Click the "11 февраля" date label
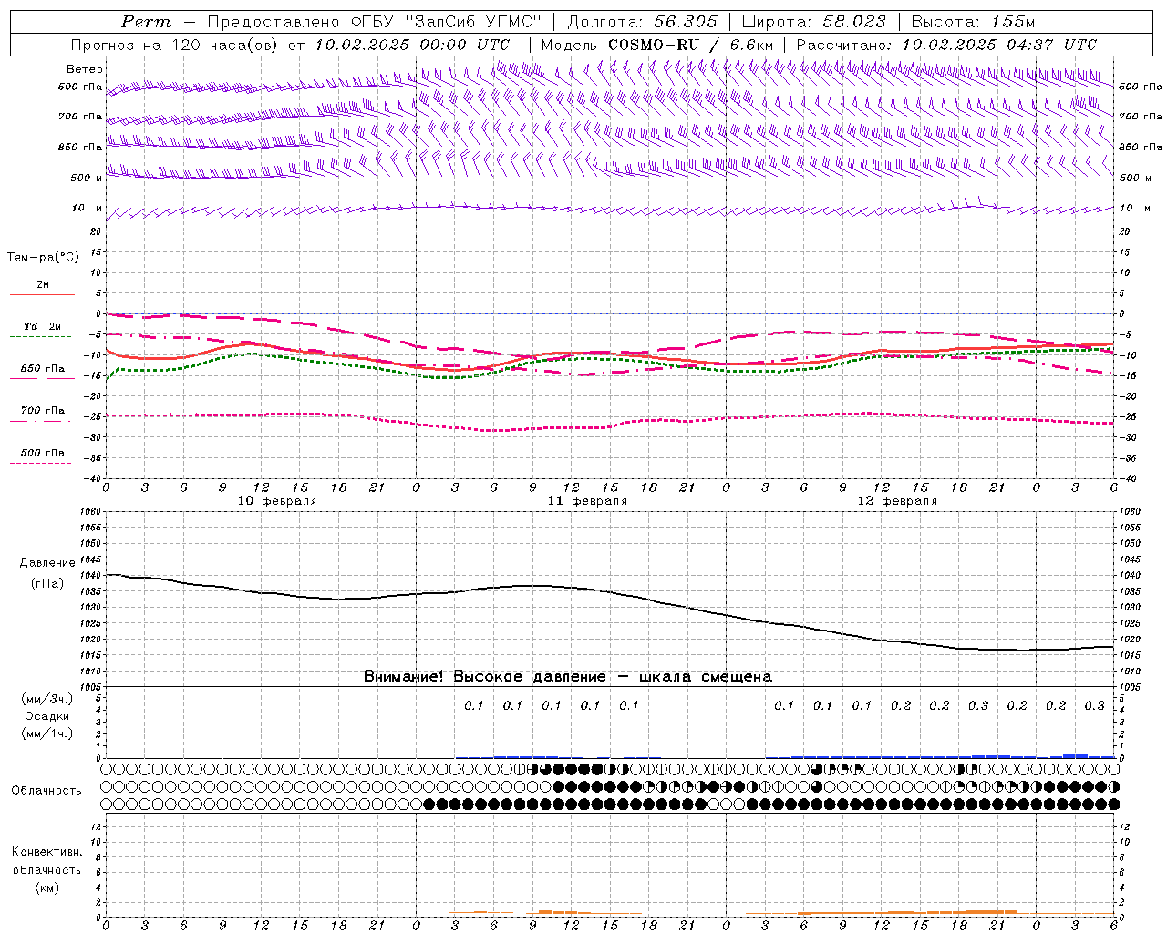The height and width of the screenshot is (933, 1167). coord(587,501)
